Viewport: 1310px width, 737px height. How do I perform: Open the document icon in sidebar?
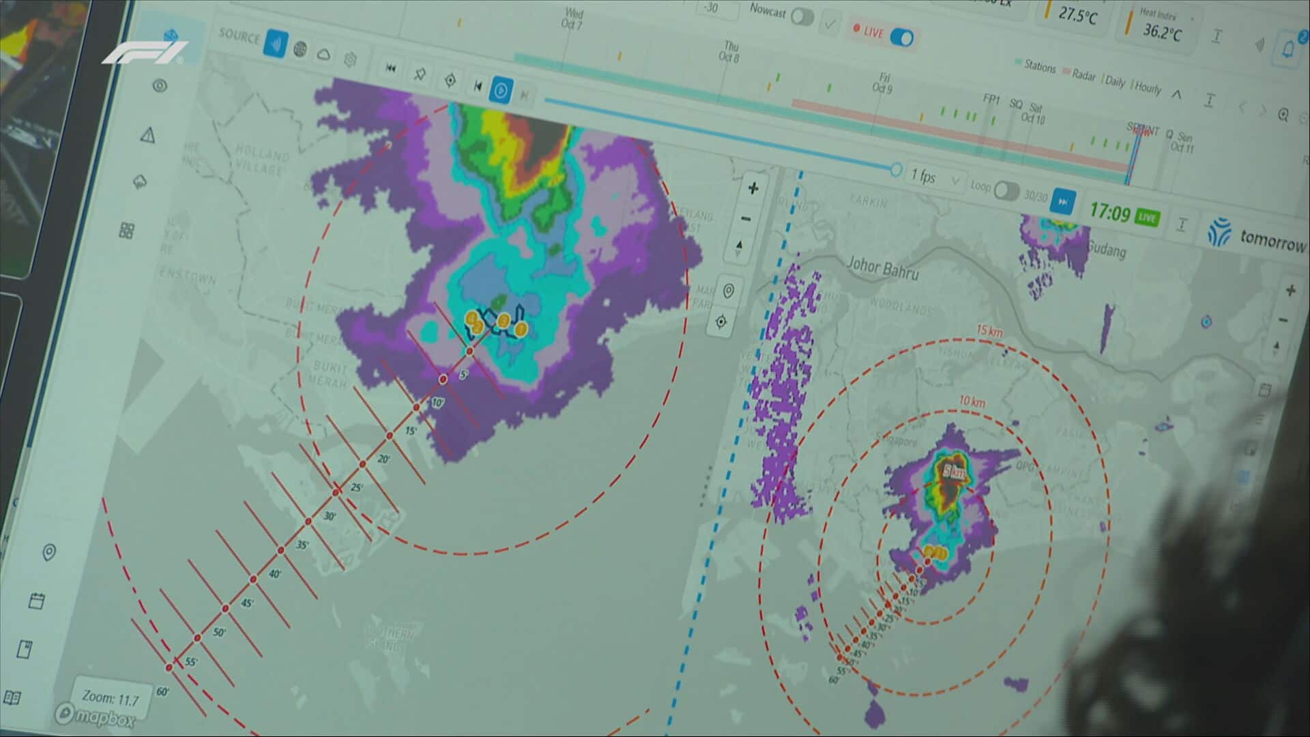[25, 649]
